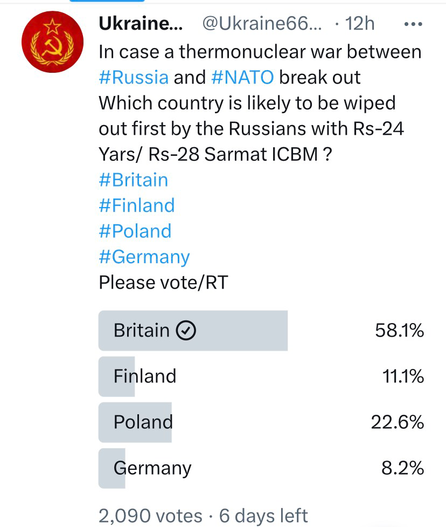Open the tweet's three-dot more menu
Viewport: 446px width, 527px height.
(x=413, y=24)
